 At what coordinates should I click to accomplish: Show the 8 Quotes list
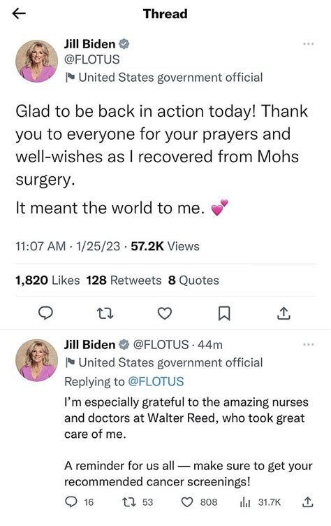point(193,280)
